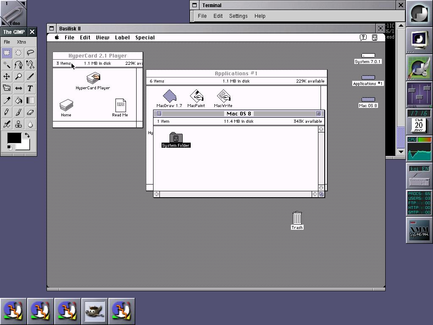Click the left scroll arrow in Mac OS 8 window
This screenshot has width=433, height=325.
[156, 194]
